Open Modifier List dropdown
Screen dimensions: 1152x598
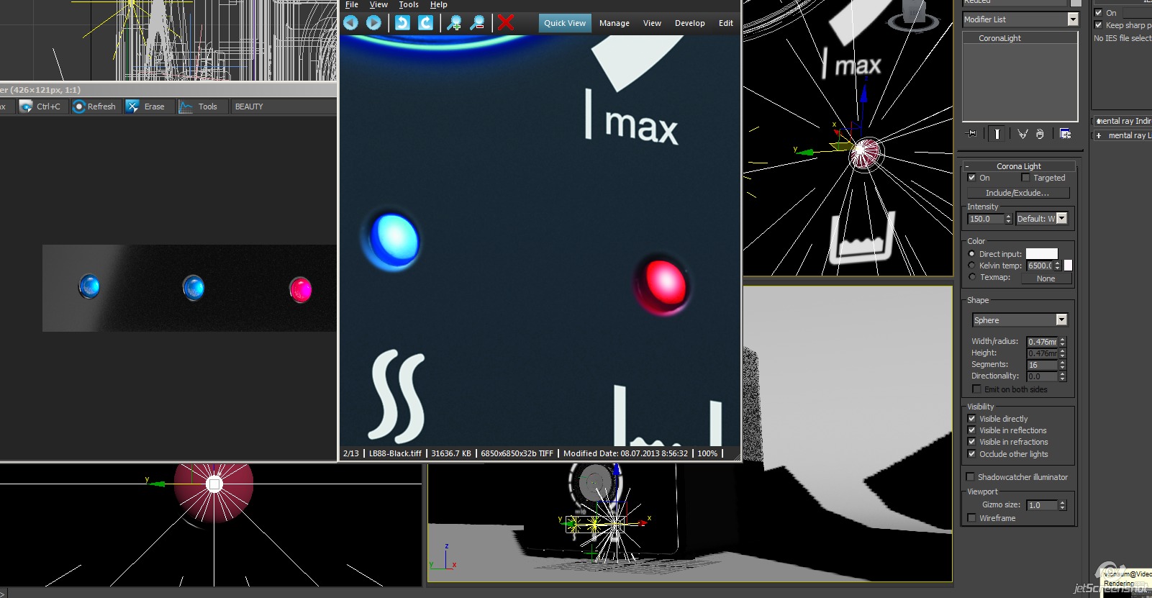(x=1021, y=19)
